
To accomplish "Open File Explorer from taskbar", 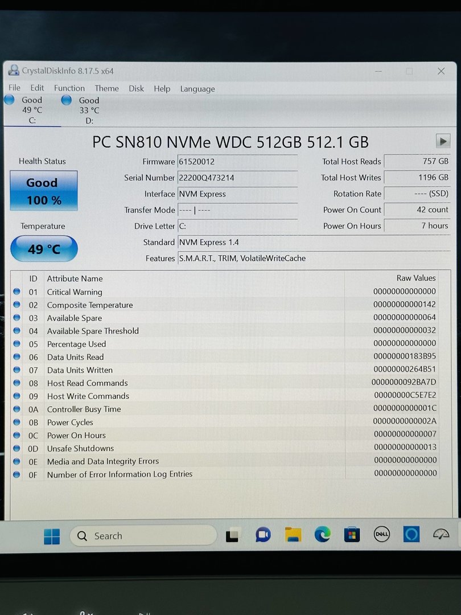I will tap(293, 535).
